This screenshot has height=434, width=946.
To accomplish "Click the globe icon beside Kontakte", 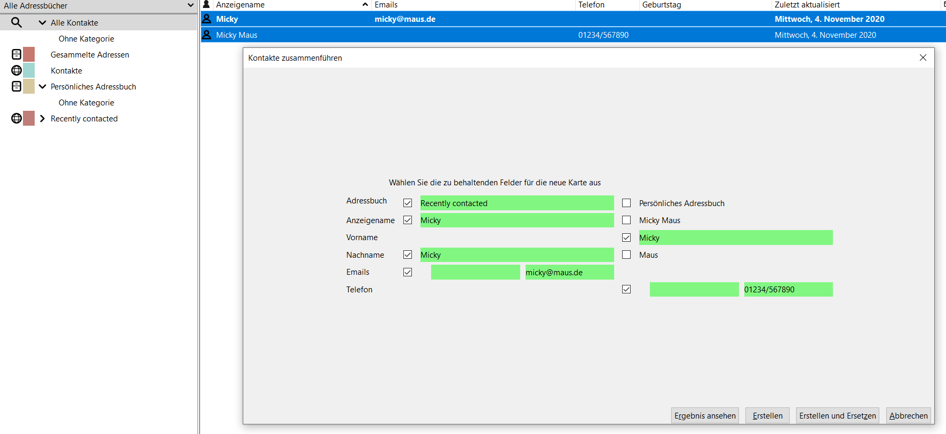I will click(17, 70).
